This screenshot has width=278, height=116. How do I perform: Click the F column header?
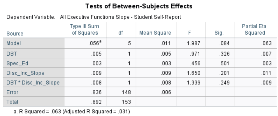pyautogui.click(x=190, y=33)
